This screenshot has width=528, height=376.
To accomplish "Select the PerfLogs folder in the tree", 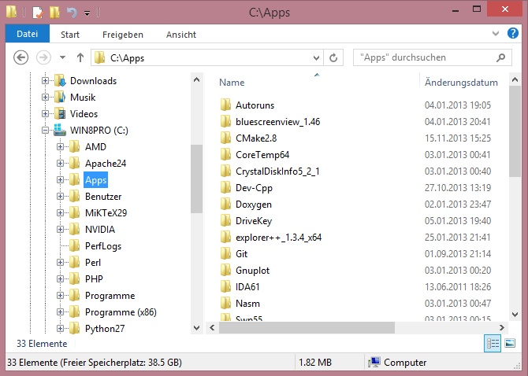I will coord(103,246).
